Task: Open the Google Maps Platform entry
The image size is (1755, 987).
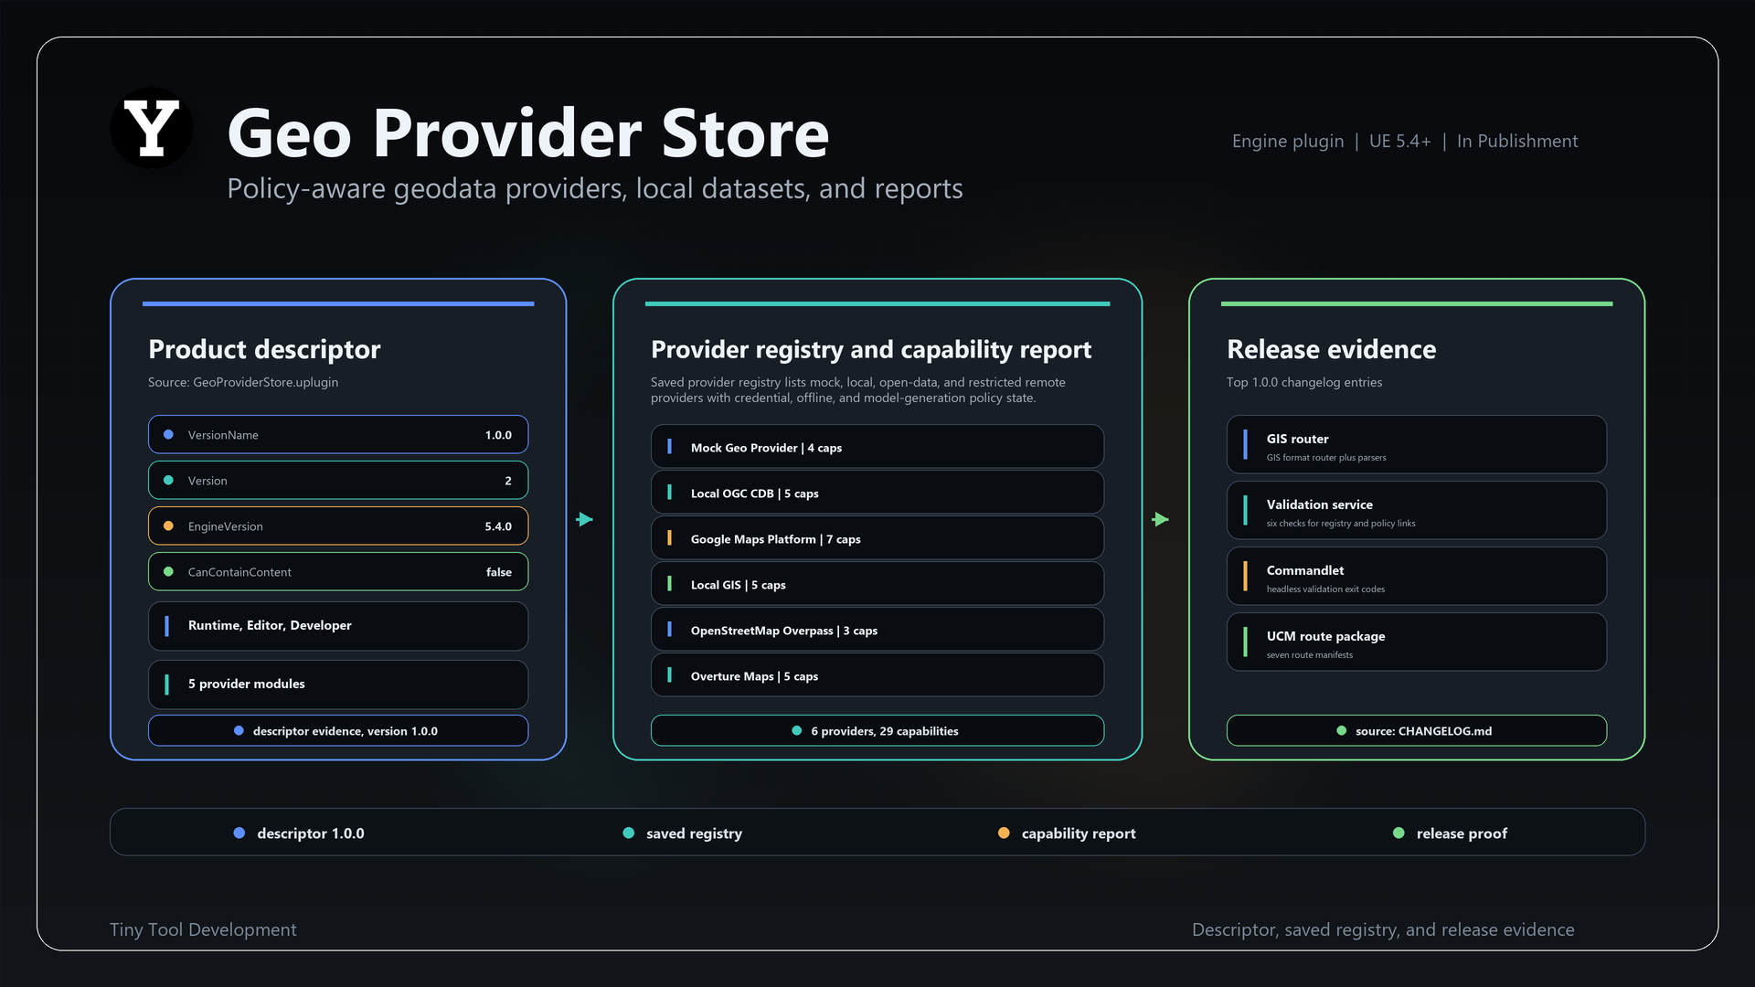Action: point(877,538)
